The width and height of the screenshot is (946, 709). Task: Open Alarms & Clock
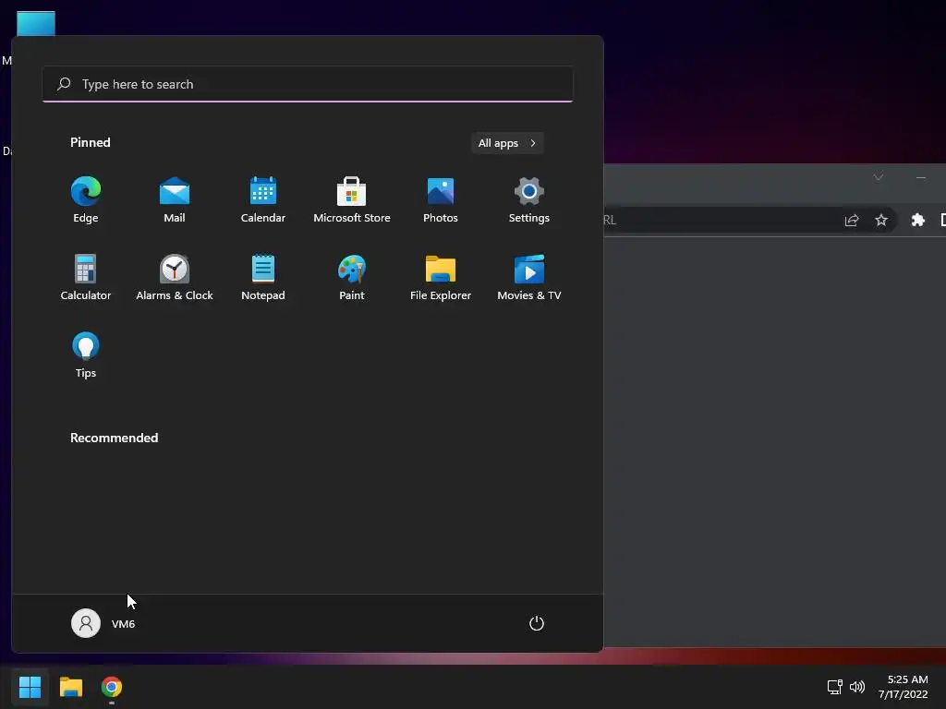click(x=175, y=278)
